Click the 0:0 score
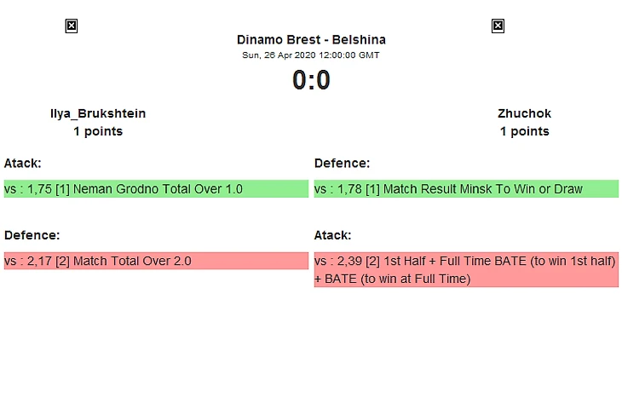This screenshot has height=409, width=622. point(311,80)
